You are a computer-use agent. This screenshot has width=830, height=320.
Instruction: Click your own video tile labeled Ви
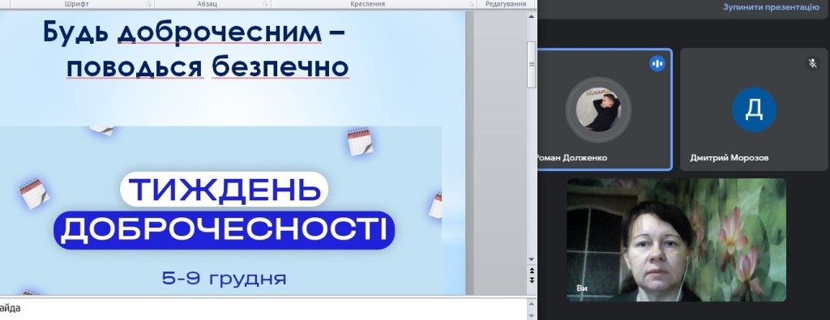click(x=676, y=240)
